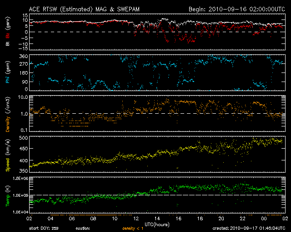Click the '500' tick on Speed axis
Viewport: 291px width, 232px height.
(x=24, y=138)
